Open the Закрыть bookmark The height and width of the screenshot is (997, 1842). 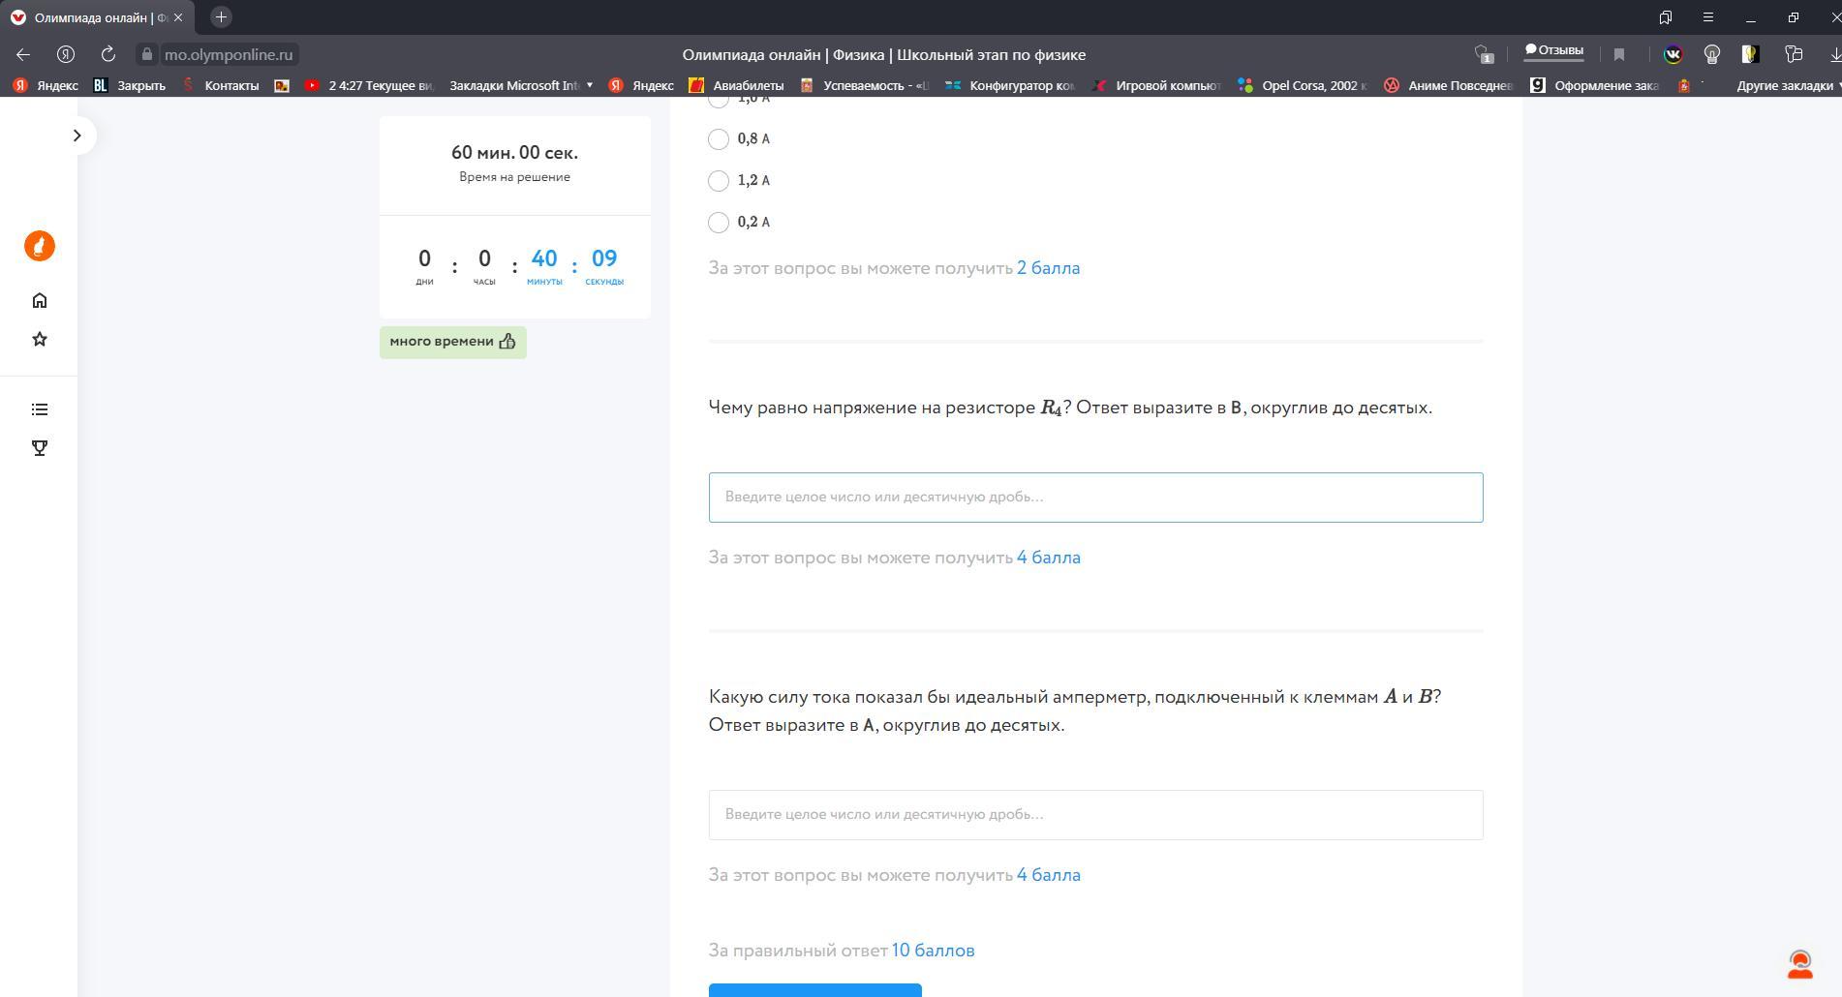point(130,85)
